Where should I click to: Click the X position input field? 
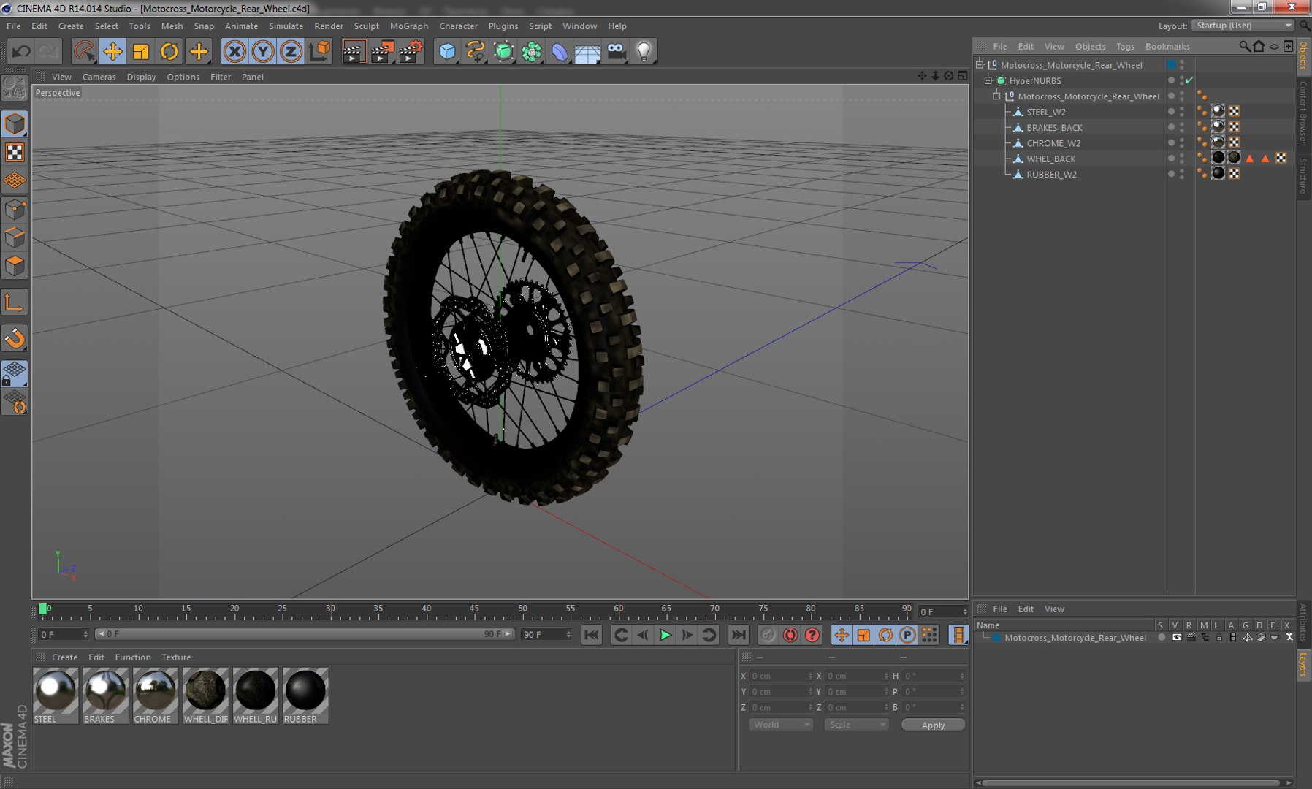tap(780, 676)
